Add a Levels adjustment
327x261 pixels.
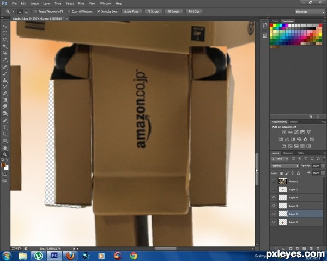pyautogui.click(x=290, y=132)
